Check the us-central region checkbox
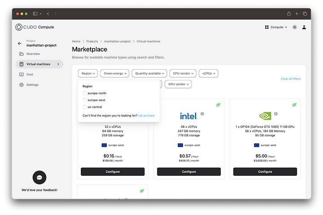This screenshot has height=215, width=323. click(x=84, y=107)
